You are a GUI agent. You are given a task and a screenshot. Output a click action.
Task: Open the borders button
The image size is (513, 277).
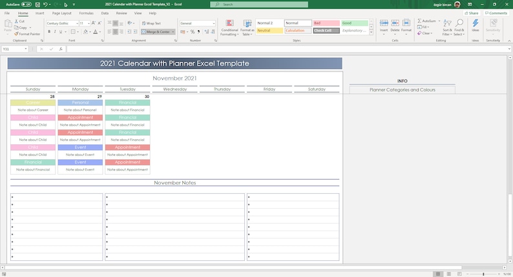73,32
